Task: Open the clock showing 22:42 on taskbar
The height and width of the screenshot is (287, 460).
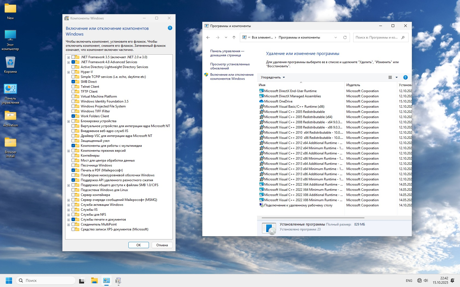Action: point(440,280)
